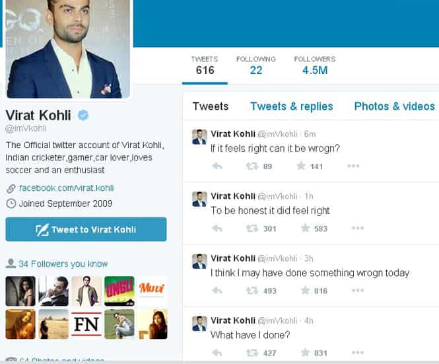Reply to the 'If it feels right' tweet

[217, 166]
